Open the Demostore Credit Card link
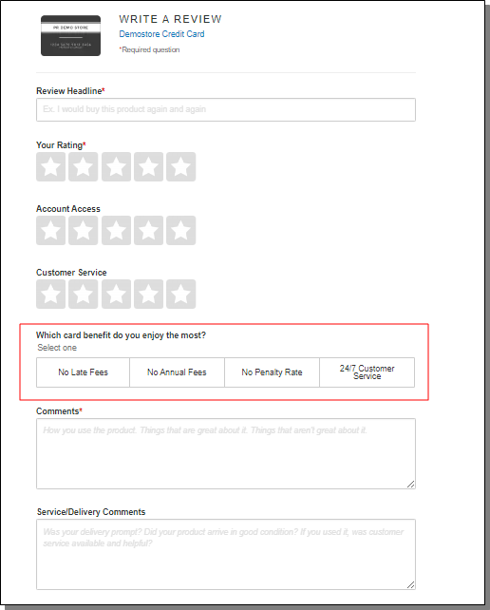Viewport: 490px width, 610px height. click(161, 34)
